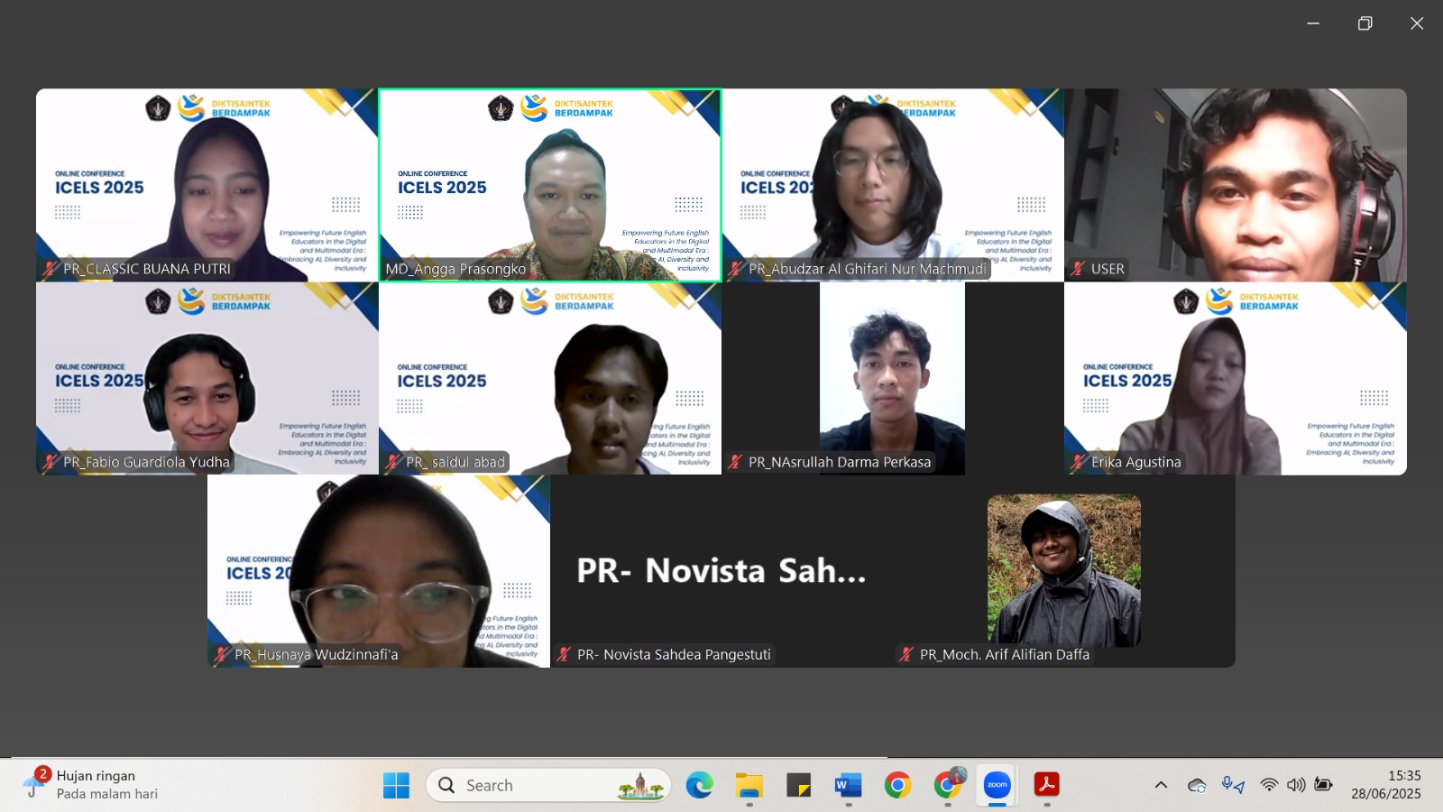Open the Hujan ringan weather widget
Viewport: 1443px width, 812px height.
90,785
